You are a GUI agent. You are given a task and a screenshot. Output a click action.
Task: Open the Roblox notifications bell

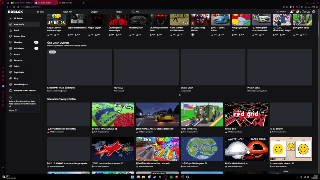click(291, 12)
